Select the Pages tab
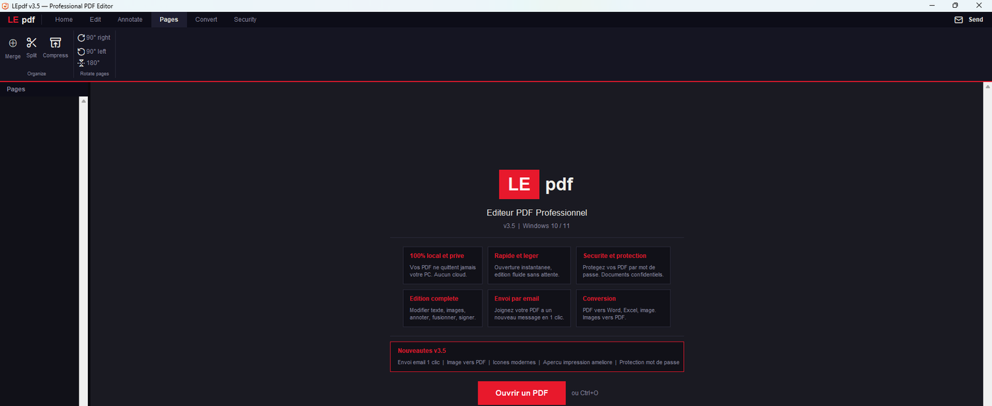The width and height of the screenshot is (992, 406). 169,20
